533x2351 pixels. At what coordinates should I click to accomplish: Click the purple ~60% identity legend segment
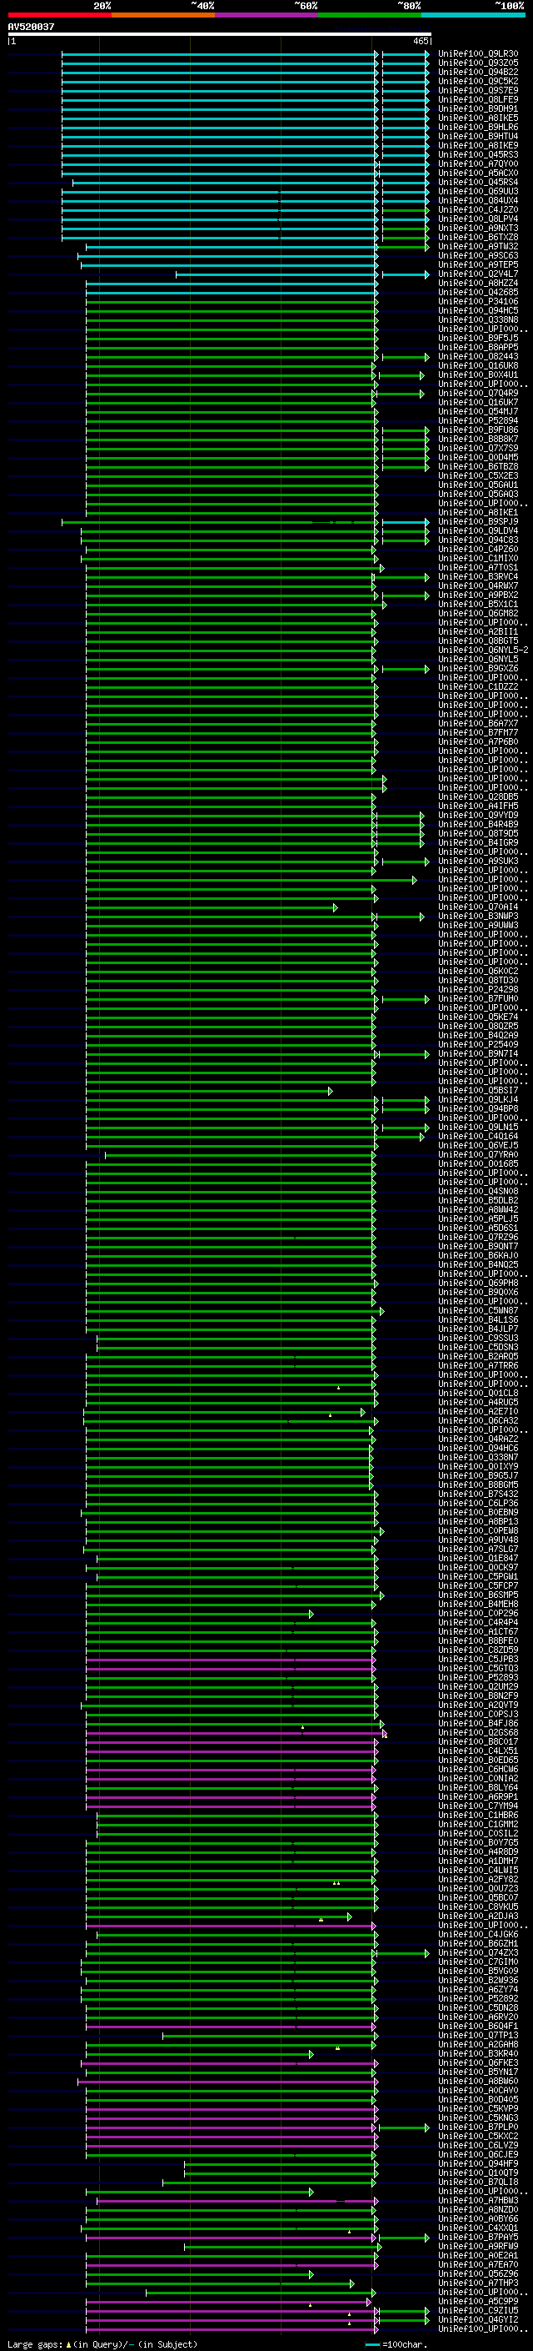(x=267, y=15)
